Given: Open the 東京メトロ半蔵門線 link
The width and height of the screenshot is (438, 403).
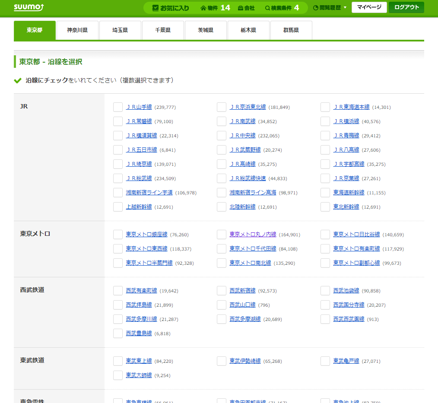Looking at the screenshot, I should click(x=149, y=263).
